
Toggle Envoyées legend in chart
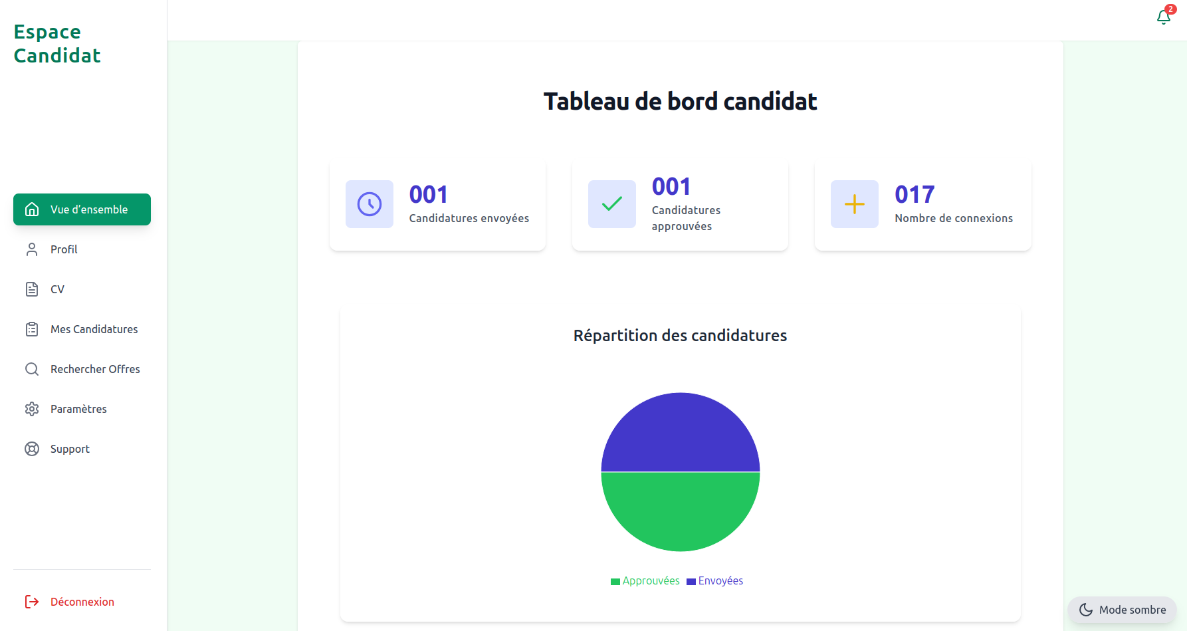coord(715,581)
